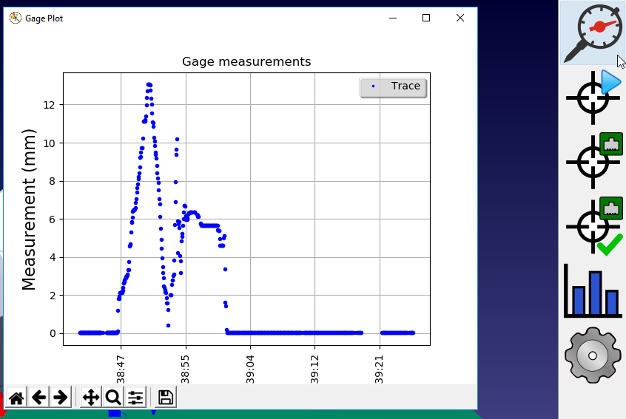The image size is (626, 419).
Task: Open settings via the gear icon
Action: (592, 355)
